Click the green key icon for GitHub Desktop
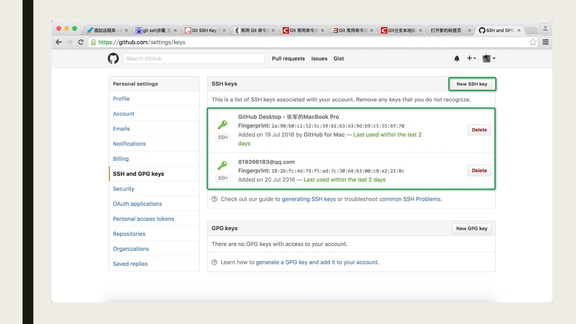Image resolution: width=576 pixels, height=324 pixels. tap(222, 125)
